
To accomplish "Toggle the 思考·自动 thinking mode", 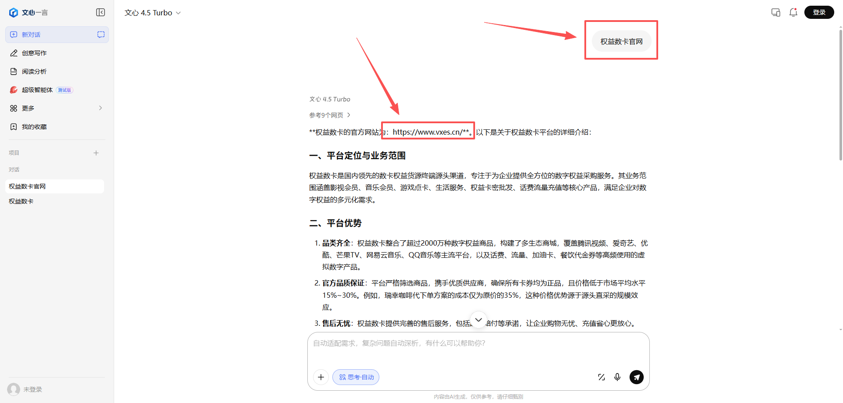I will (x=356, y=377).
